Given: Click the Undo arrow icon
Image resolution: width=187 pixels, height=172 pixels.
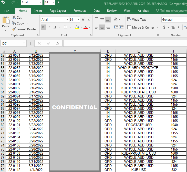Looking at the screenshot, I should (3, 2).
